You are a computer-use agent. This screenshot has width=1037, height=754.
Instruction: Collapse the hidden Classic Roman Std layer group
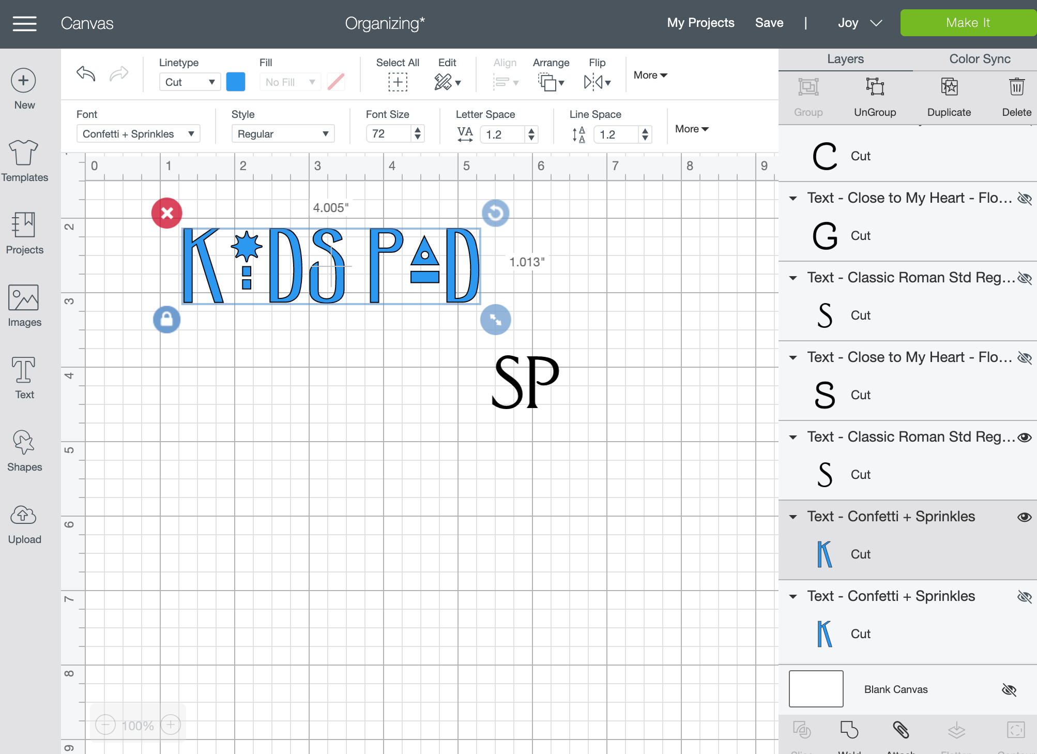(792, 278)
